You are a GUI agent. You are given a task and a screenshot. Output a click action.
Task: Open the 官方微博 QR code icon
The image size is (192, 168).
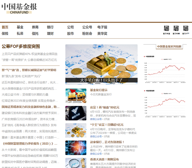176,28
